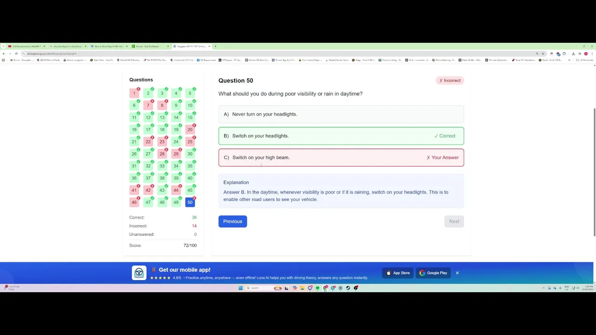Open the 'Forum - Maxroll' bookmark
The height and width of the screenshot is (335, 596).
tap(22, 60)
